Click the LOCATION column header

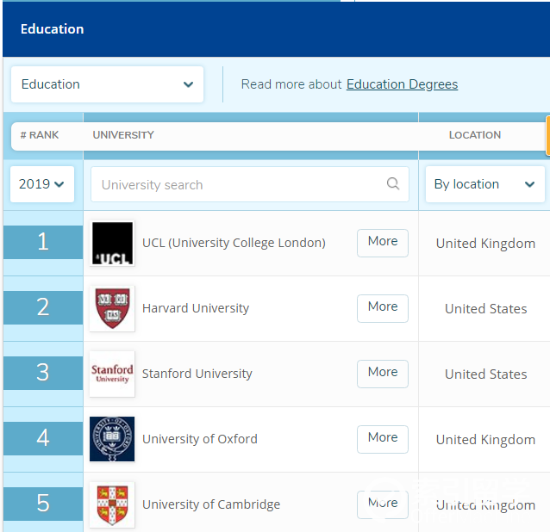[x=475, y=135]
